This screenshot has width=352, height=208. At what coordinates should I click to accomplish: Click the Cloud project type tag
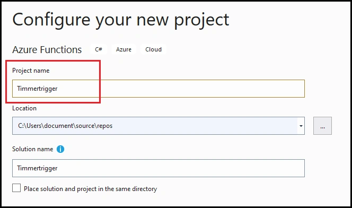153,49
